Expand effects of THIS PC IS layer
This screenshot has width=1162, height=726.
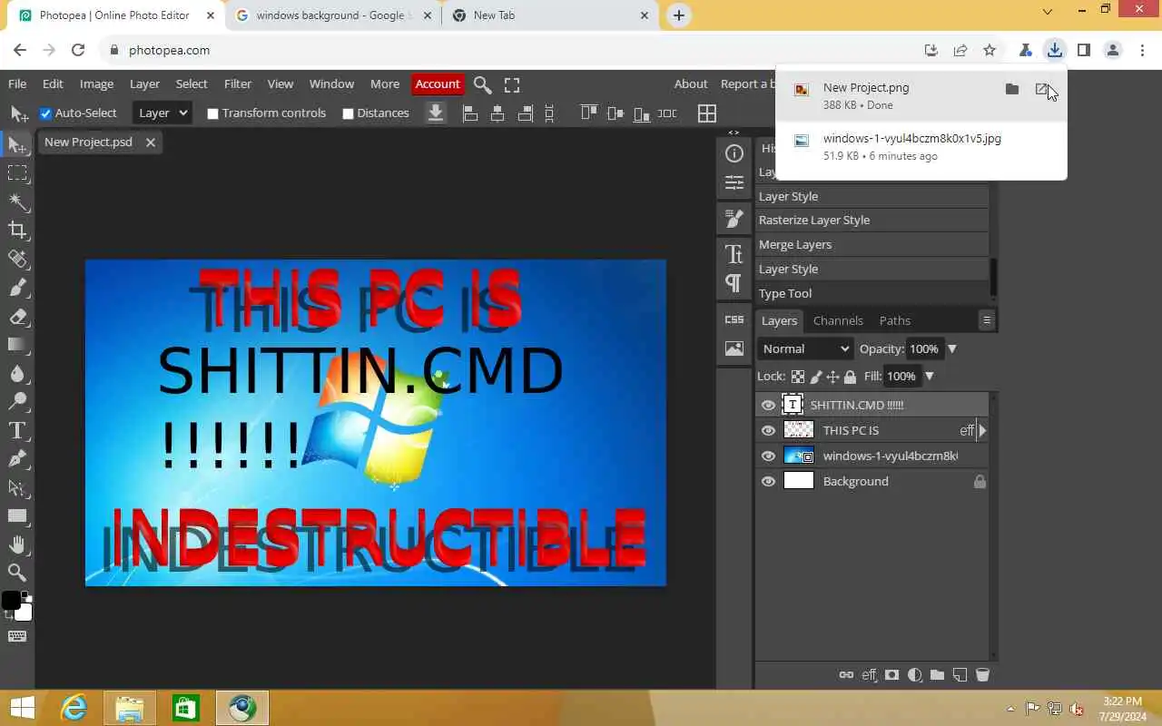[982, 430]
